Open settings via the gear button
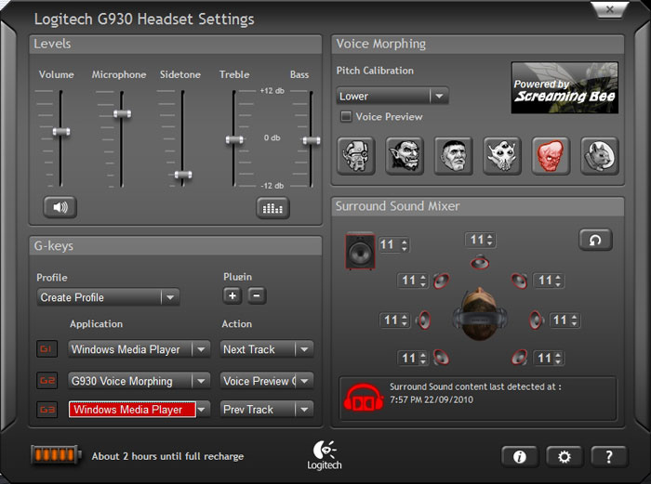This screenshot has width=651, height=484. click(565, 457)
